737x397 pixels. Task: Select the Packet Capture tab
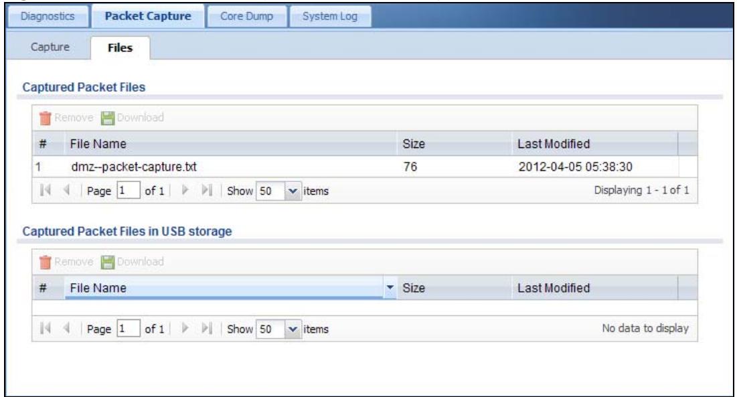point(147,17)
